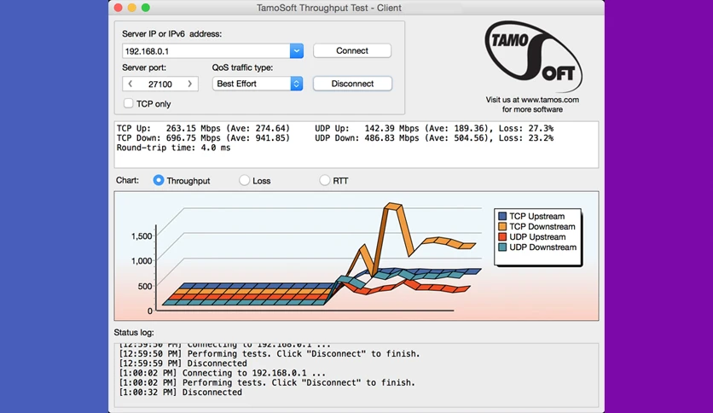The image size is (713, 413).
Task: Click the UDP Downstream legend label
Action: 543,247
